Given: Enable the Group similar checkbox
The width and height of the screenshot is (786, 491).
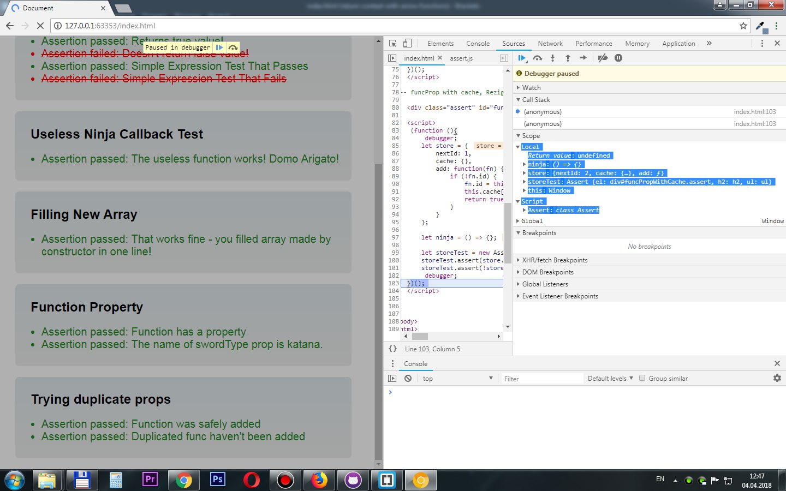Looking at the screenshot, I should pos(642,378).
